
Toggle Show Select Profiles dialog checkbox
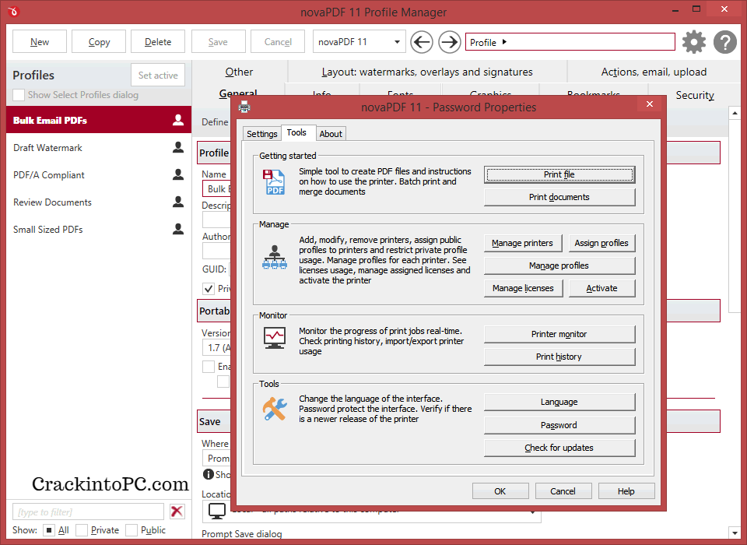pyautogui.click(x=19, y=94)
